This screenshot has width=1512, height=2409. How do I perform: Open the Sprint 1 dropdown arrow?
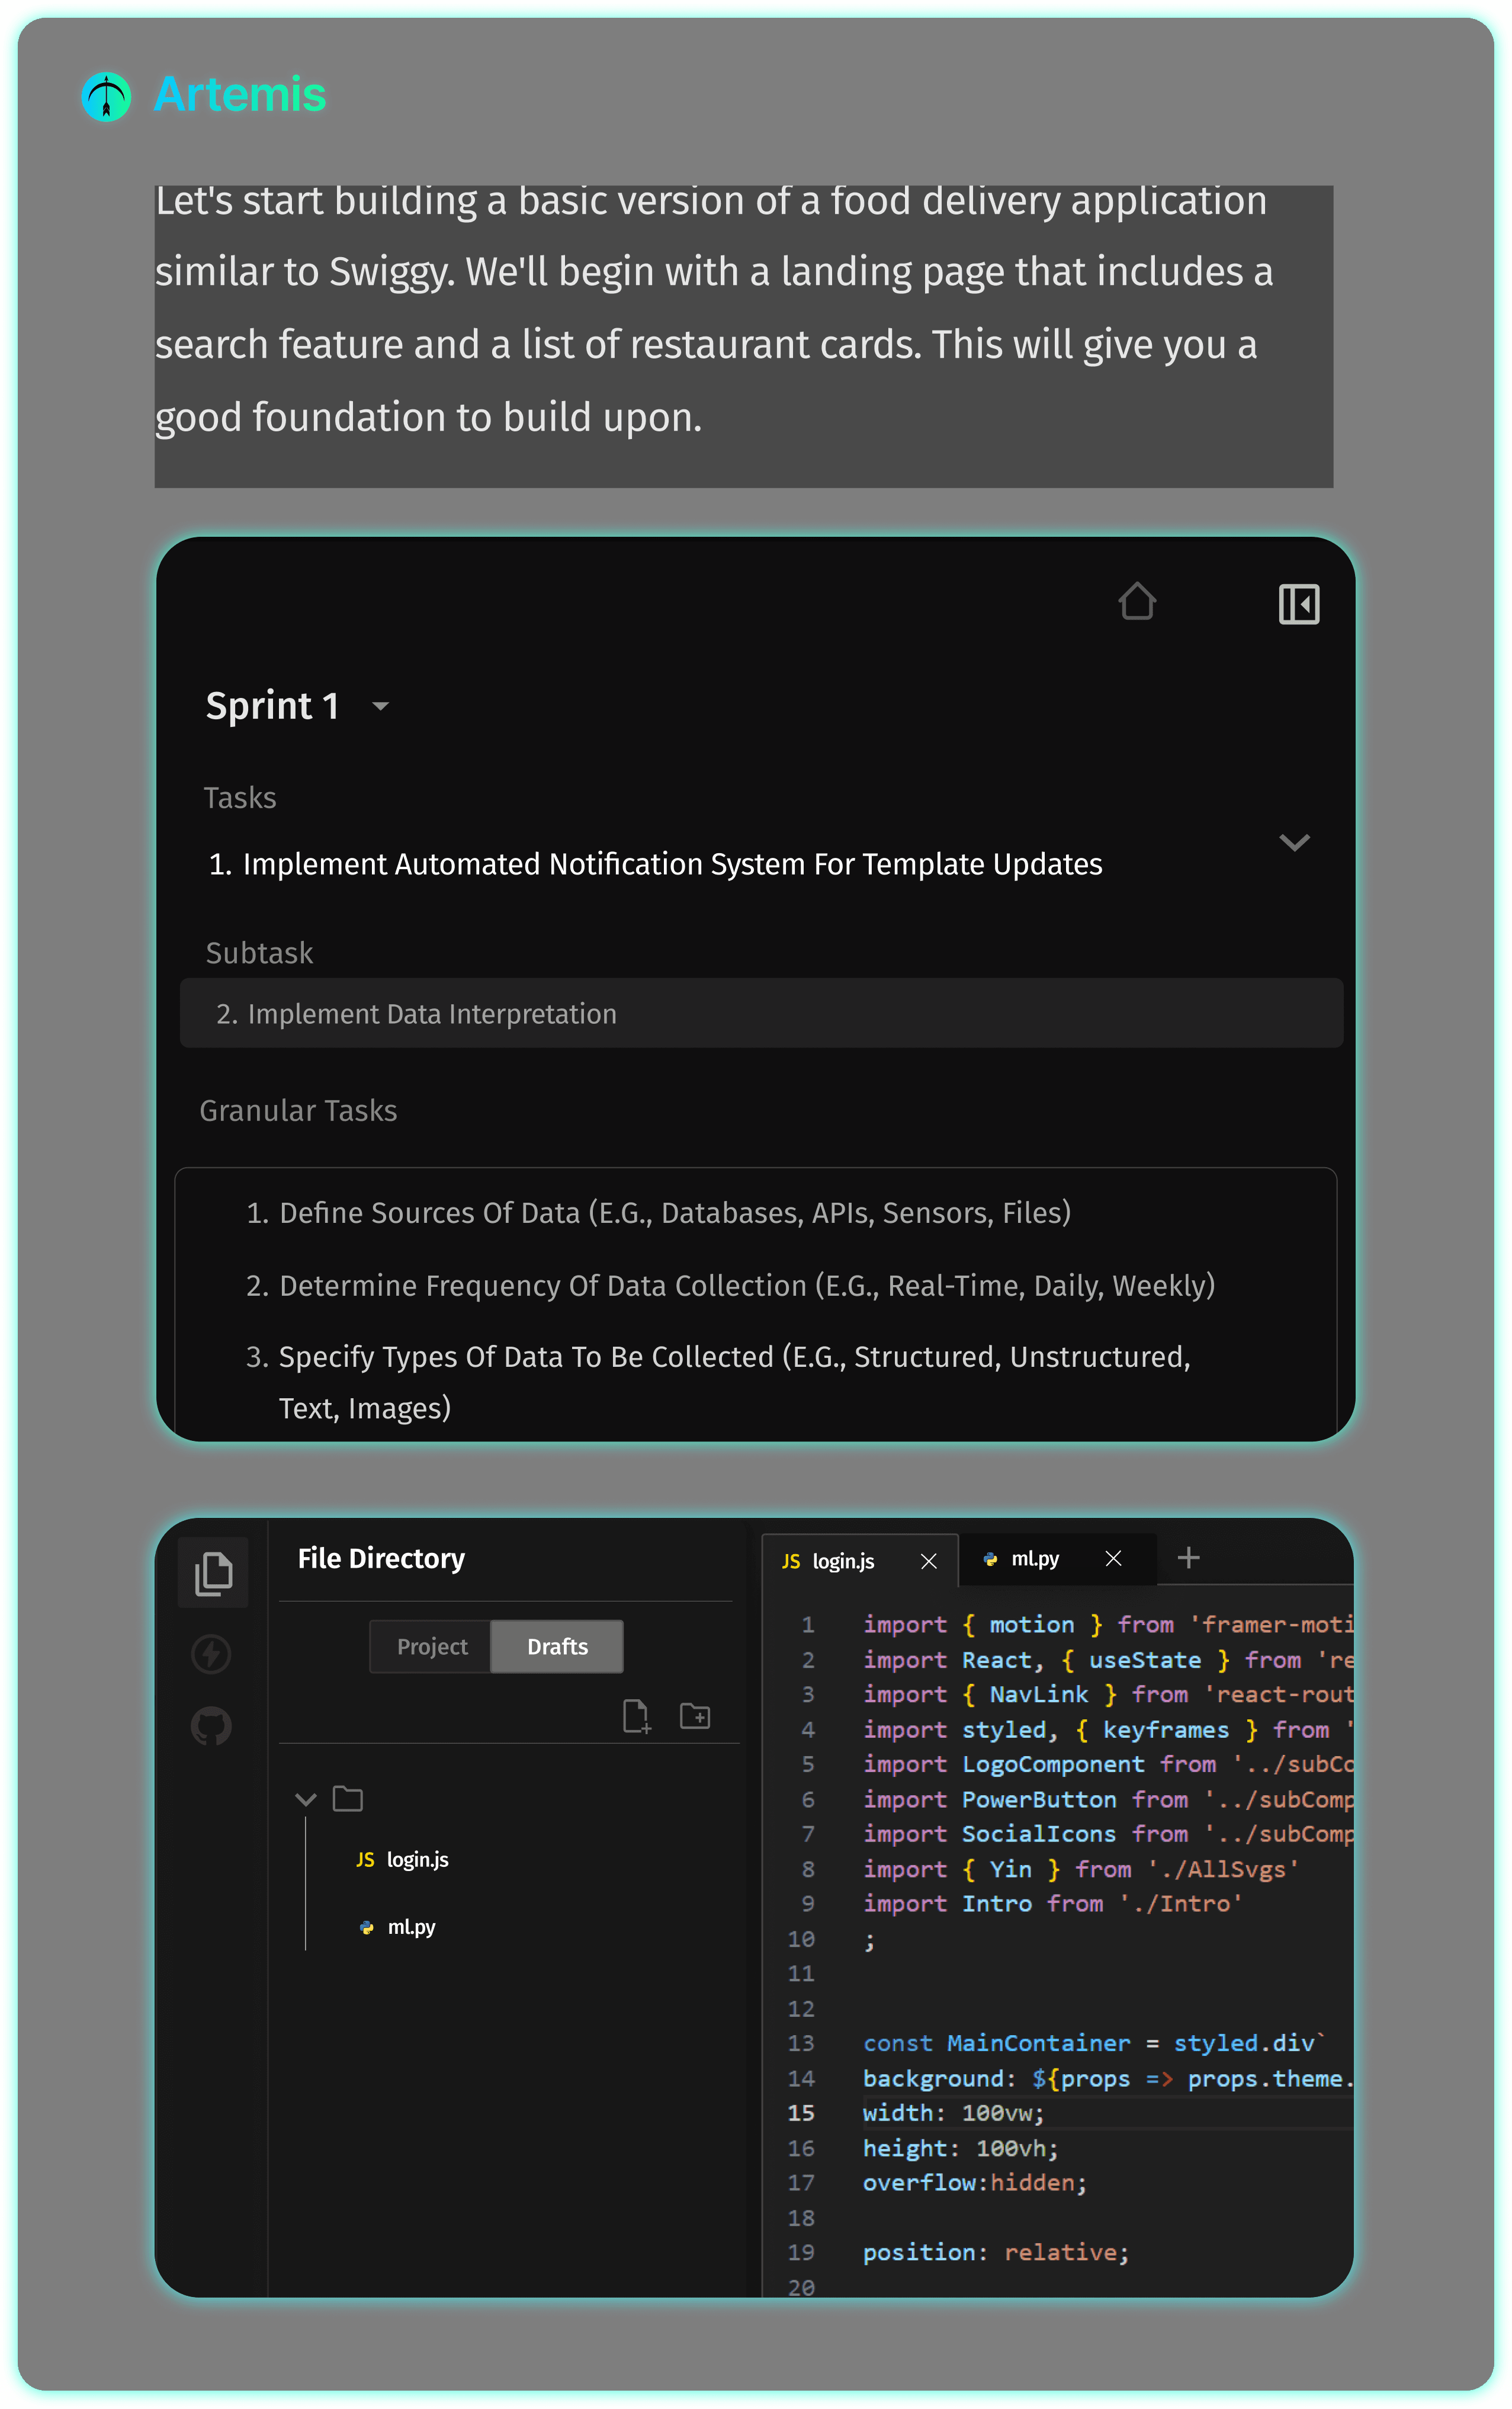(380, 706)
